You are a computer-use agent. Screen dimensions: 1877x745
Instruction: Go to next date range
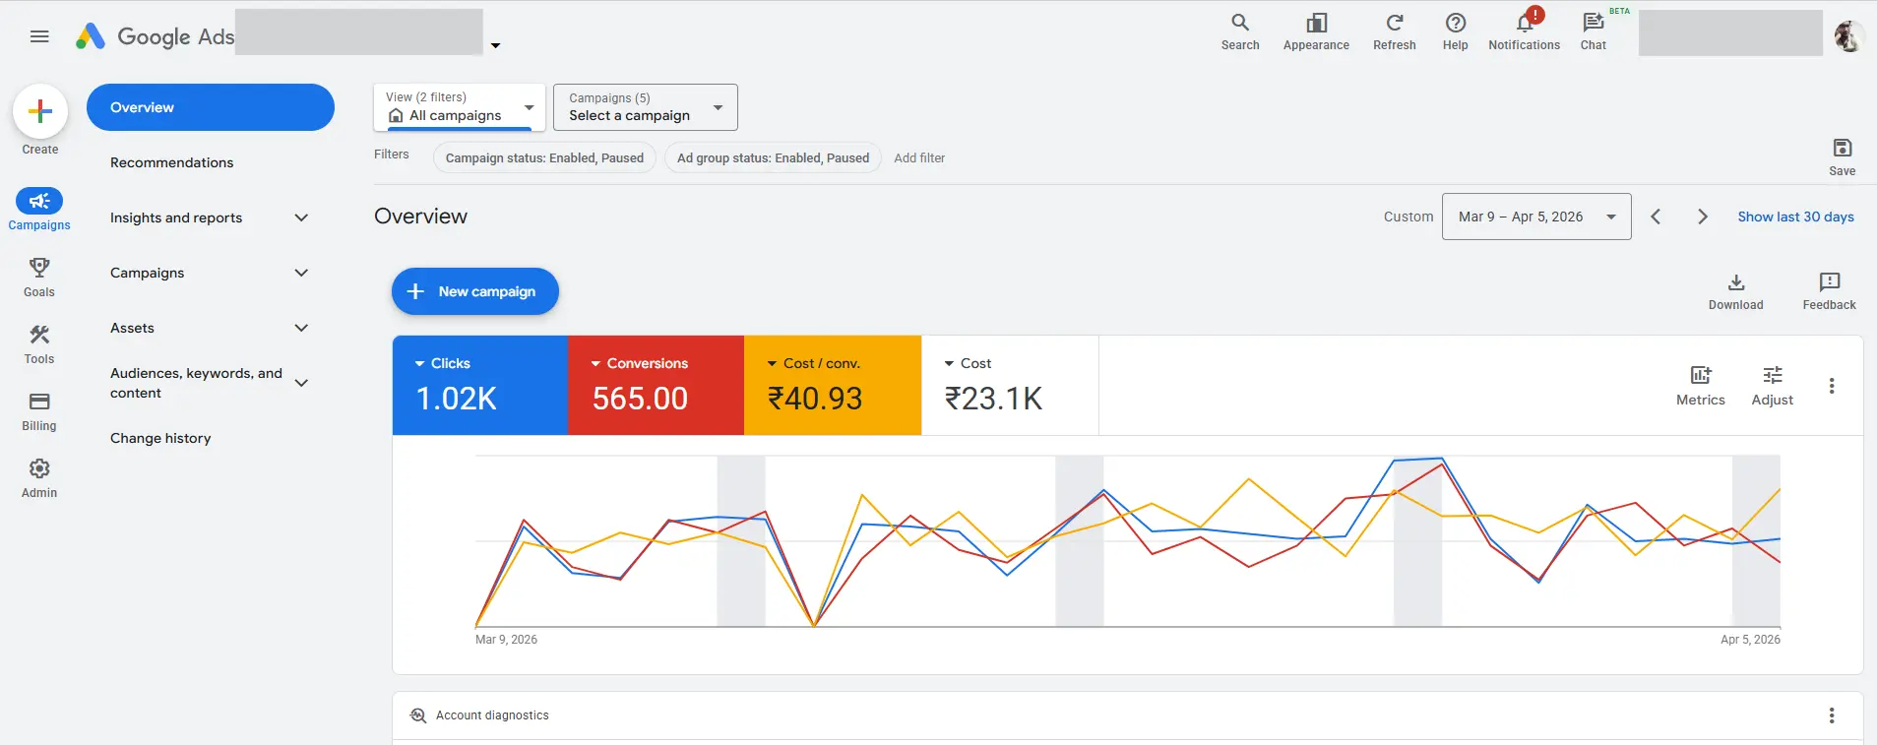(x=1703, y=217)
